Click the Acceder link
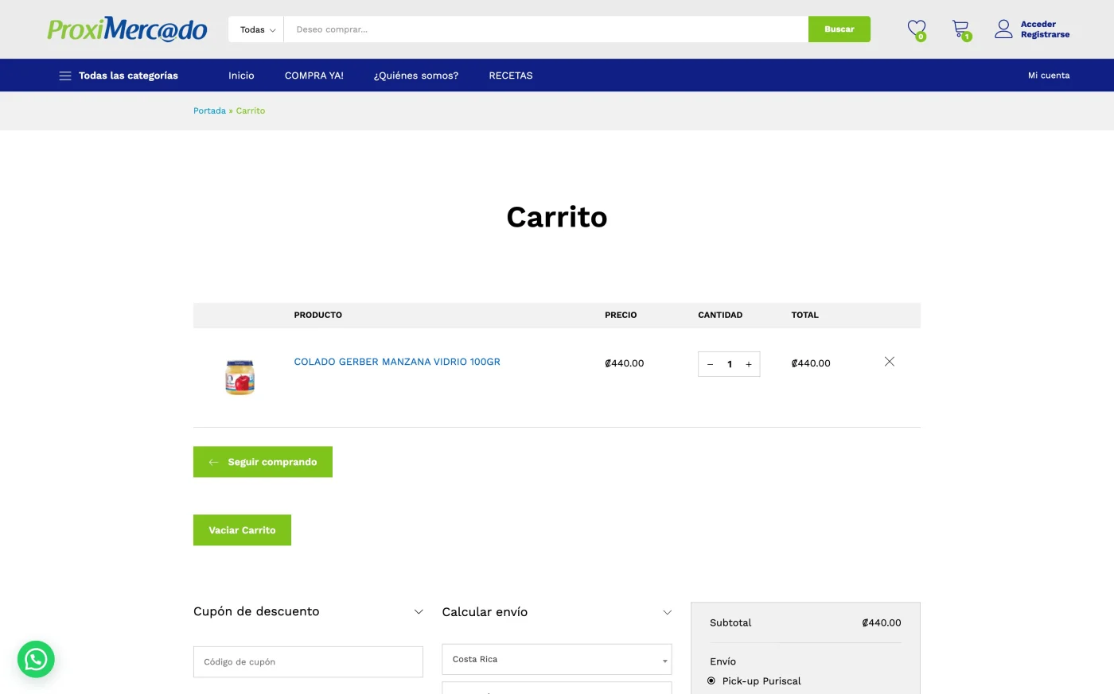The height and width of the screenshot is (694, 1114). click(x=1038, y=25)
